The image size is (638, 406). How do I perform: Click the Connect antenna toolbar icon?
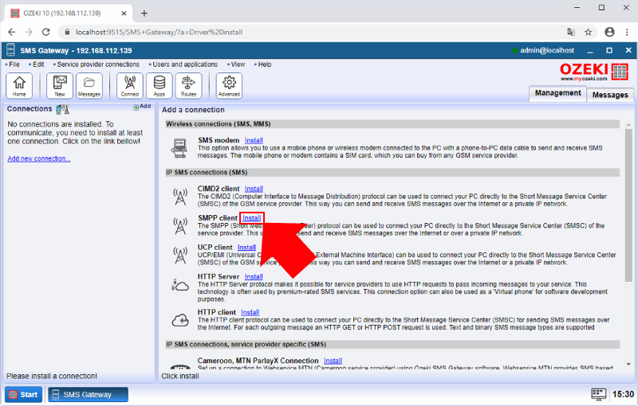coord(130,86)
